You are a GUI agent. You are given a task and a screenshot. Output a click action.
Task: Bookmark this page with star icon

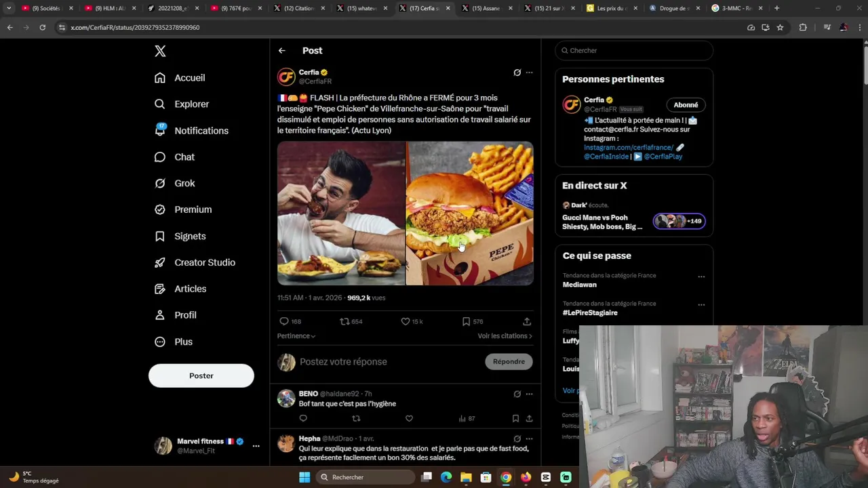pos(780,28)
